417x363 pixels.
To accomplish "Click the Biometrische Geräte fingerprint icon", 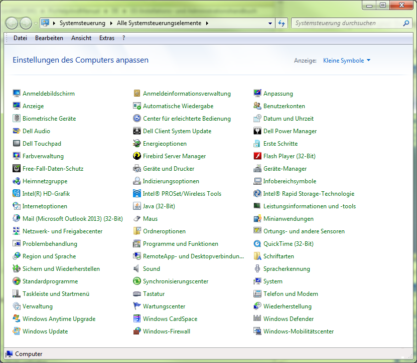I will (17, 118).
